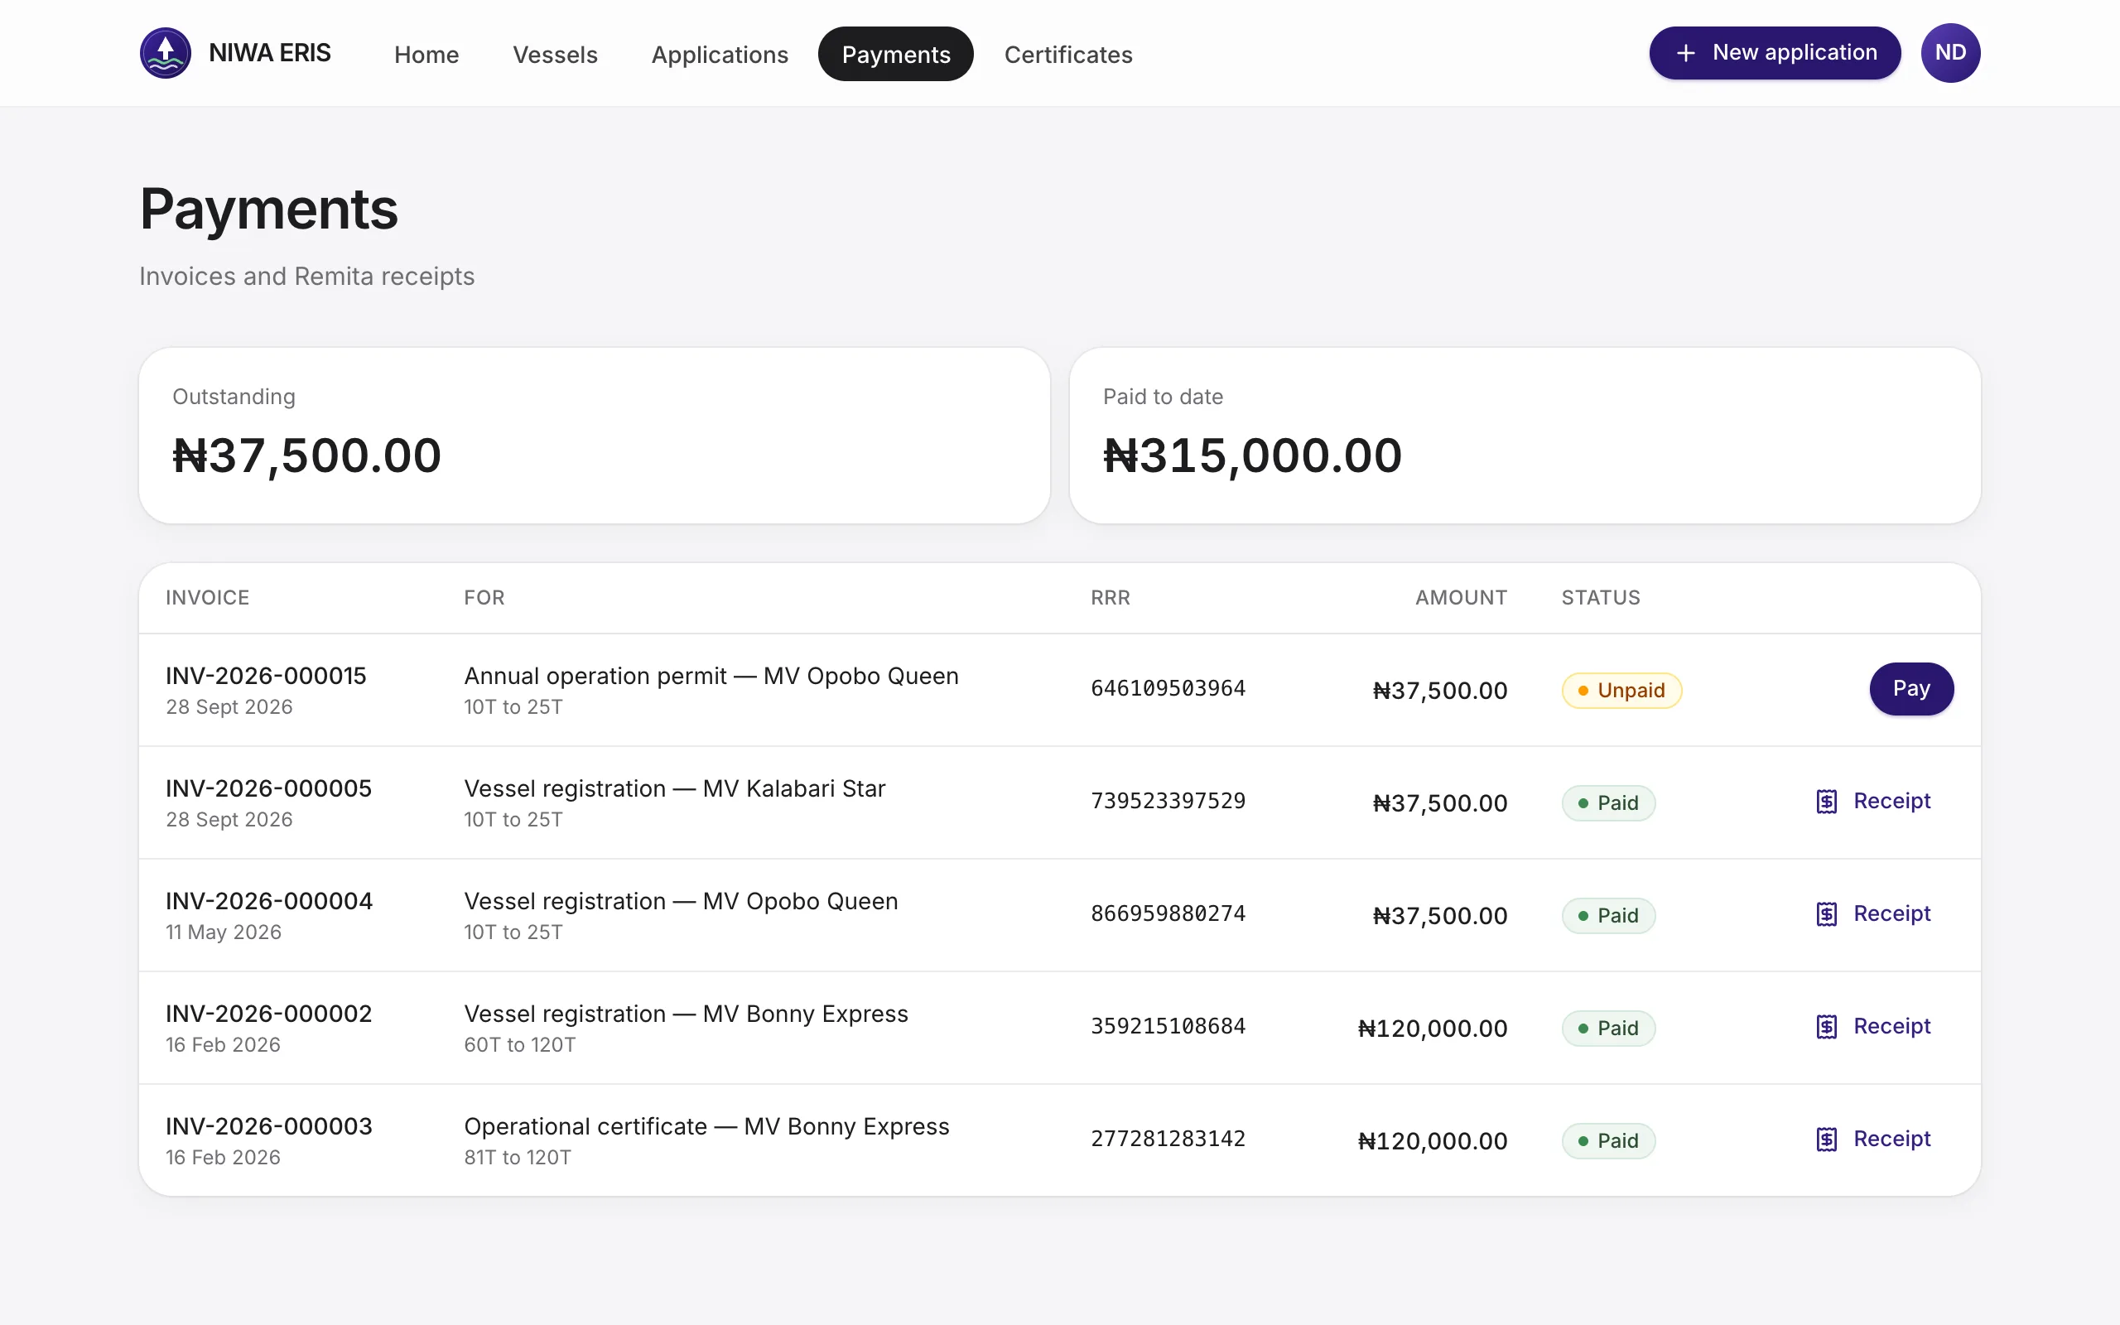Screen dimensions: 2120x1325
Task: Click Paid badge on INV-2026-000005 row
Action: [x=1608, y=802]
